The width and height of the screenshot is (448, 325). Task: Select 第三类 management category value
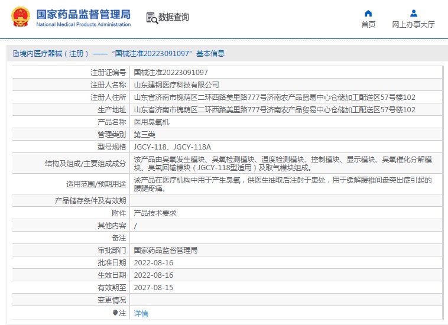coord(145,135)
